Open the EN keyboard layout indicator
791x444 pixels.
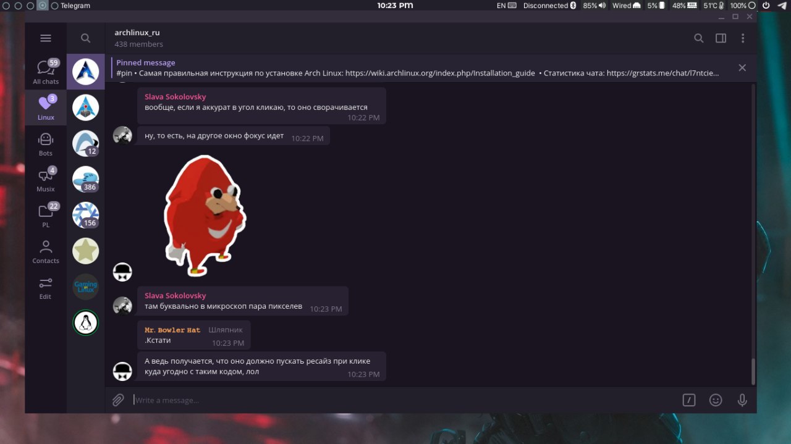(506, 6)
